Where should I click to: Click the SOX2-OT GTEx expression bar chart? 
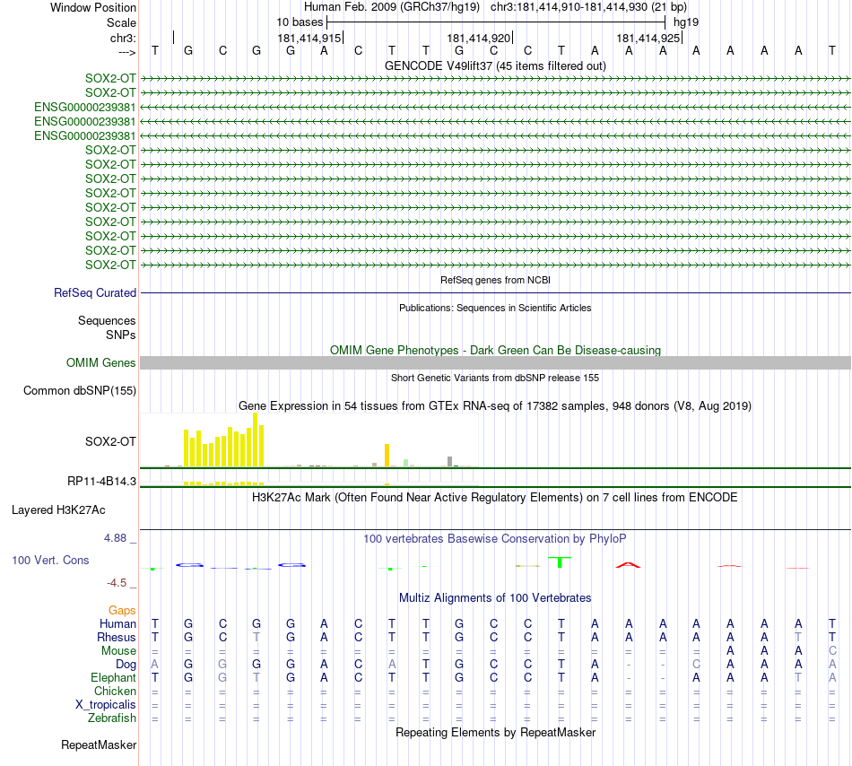coord(309,440)
